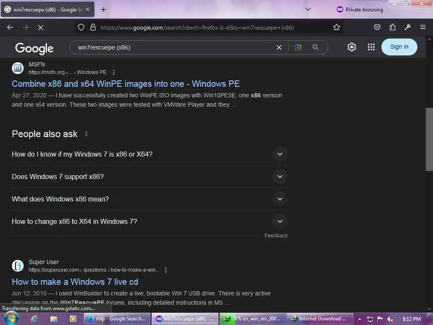Screen dimensions: 433x325
Task: Click the Feedback link
Action: point(276,236)
